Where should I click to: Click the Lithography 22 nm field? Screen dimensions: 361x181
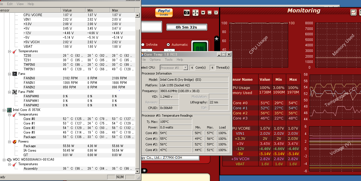[x=219, y=102]
